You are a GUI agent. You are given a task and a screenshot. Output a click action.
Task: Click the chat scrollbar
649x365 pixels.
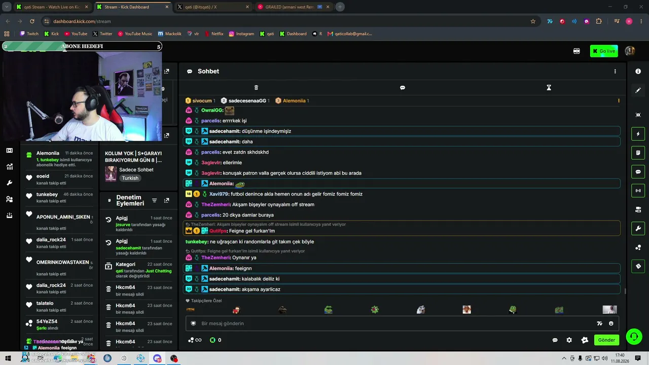coord(625,291)
